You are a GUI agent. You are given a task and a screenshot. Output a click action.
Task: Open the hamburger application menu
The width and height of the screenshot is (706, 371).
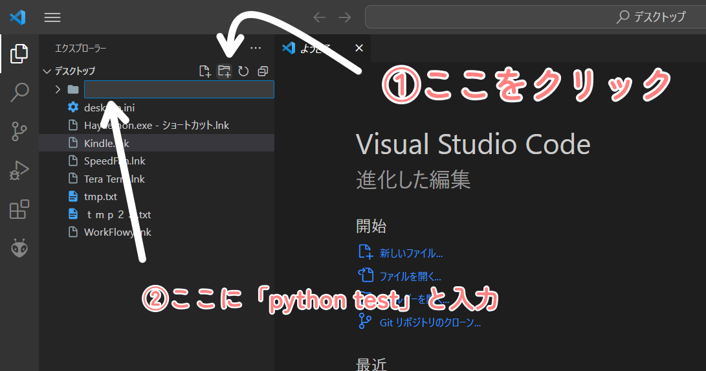coord(52,17)
